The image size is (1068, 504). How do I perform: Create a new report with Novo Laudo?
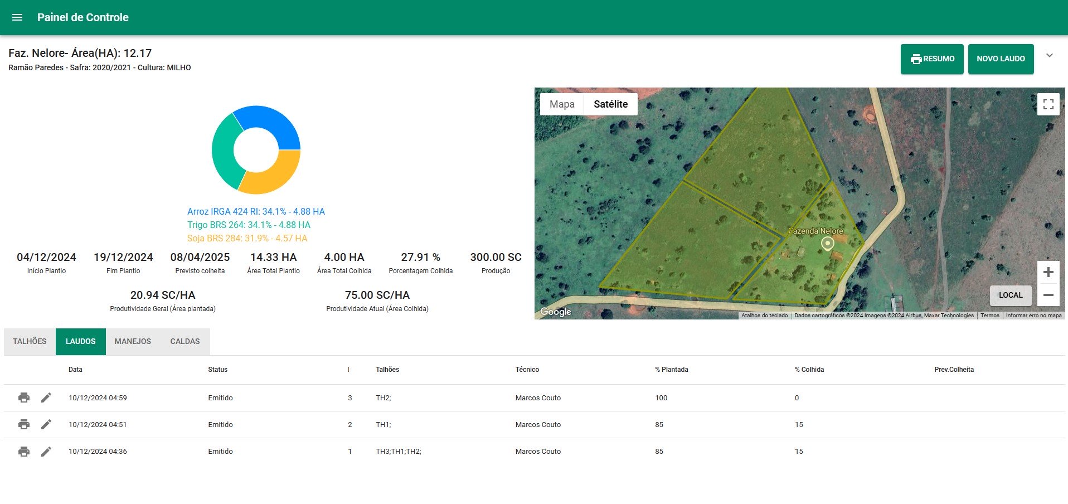click(1001, 59)
